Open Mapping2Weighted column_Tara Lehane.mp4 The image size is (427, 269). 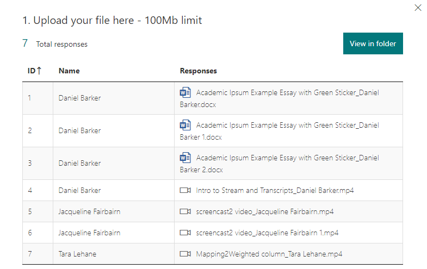(x=269, y=254)
